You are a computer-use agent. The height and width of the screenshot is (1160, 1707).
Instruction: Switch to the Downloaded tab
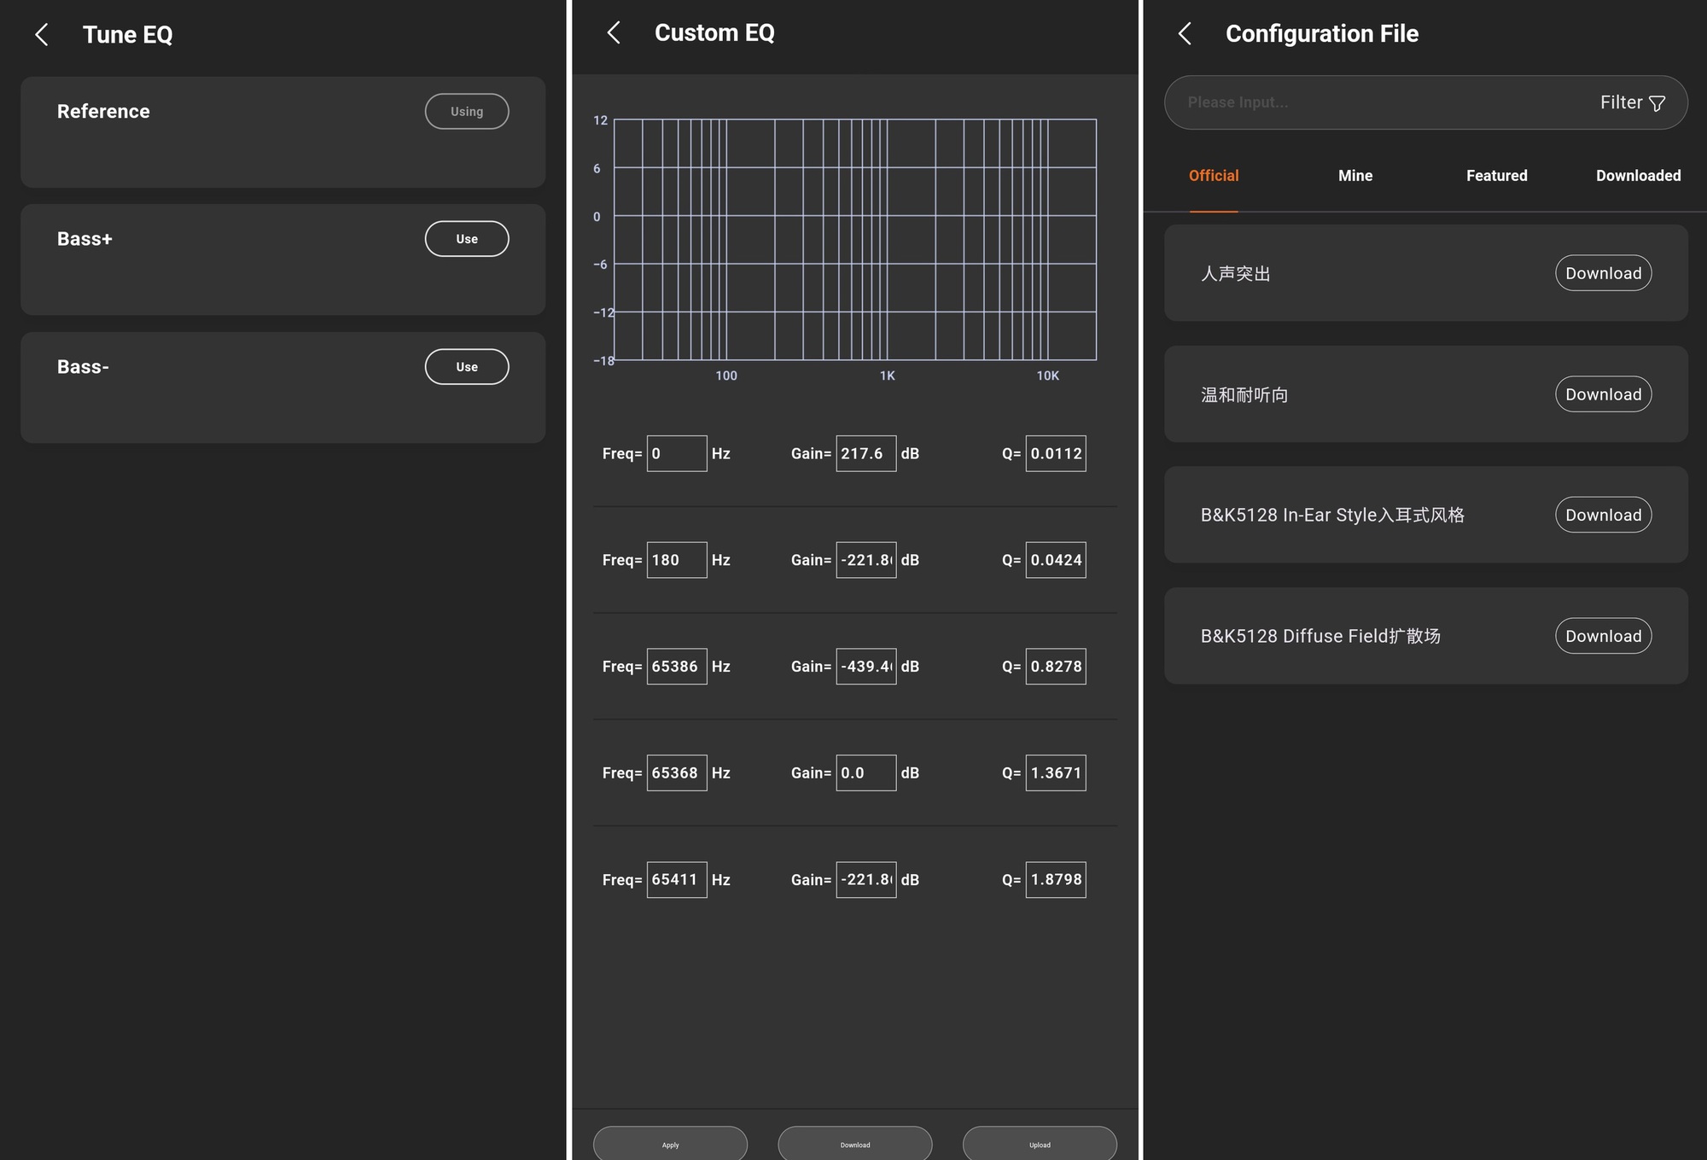[1639, 176]
